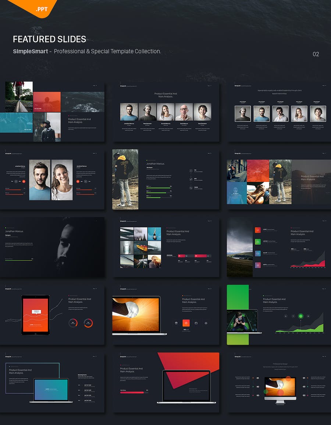This screenshot has height=425, width=331.
Task: Click the purple square icon in feature list
Action: [x=258, y=265]
